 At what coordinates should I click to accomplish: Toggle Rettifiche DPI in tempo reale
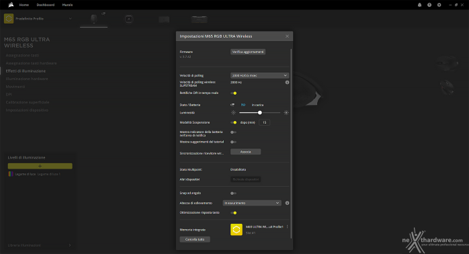234,93
